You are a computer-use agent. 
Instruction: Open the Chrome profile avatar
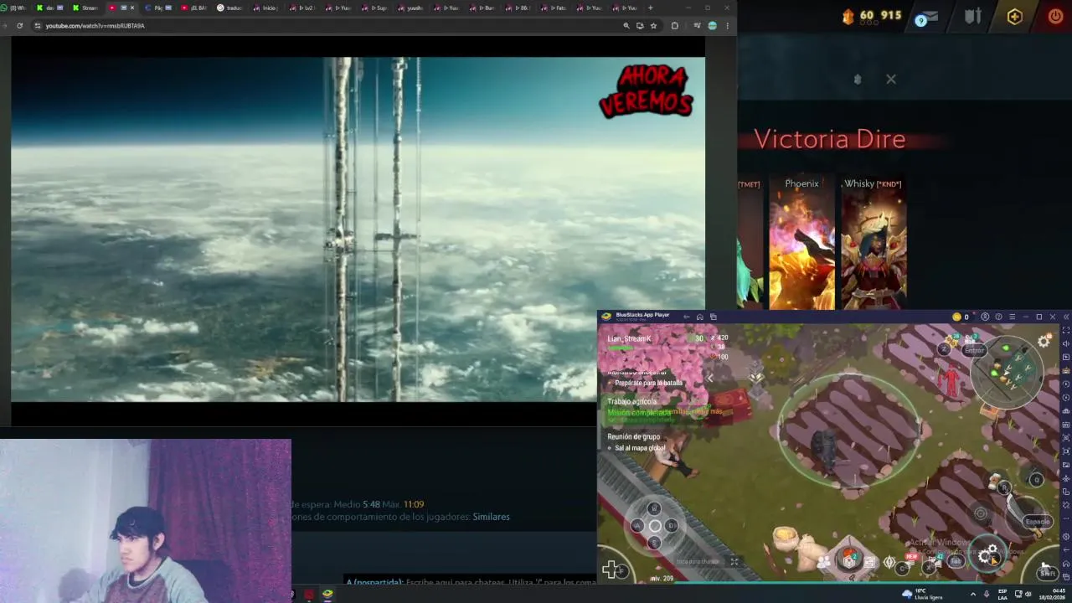click(x=712, y=26)
